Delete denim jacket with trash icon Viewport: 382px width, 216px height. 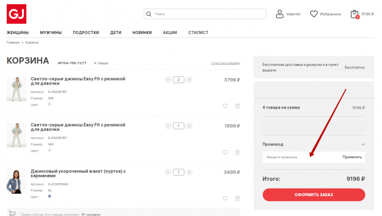click(x=237, y=198)
